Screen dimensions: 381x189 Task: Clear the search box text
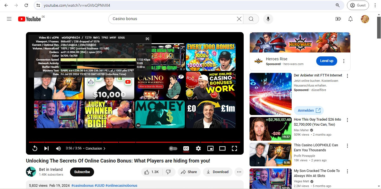[x=239, y=19]
